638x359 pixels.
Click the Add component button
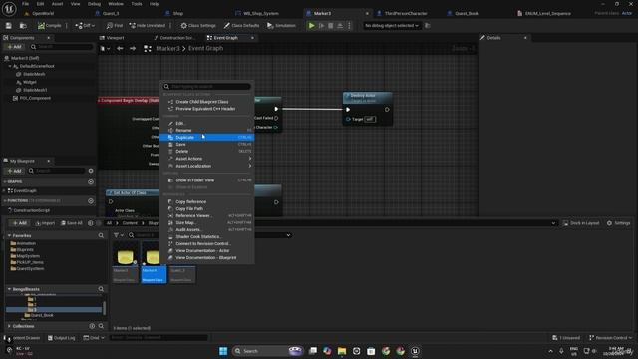pos(14,47)
